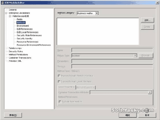Click the Browse button

[146, 56]
